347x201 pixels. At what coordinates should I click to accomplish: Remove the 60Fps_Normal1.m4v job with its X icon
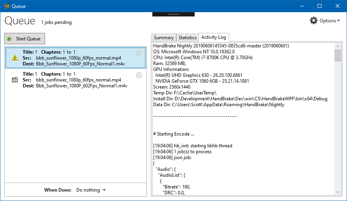click(139, 53)
